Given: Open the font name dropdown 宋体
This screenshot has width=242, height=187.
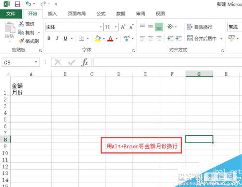Looking at the screenshot, I should coord(101,27).
